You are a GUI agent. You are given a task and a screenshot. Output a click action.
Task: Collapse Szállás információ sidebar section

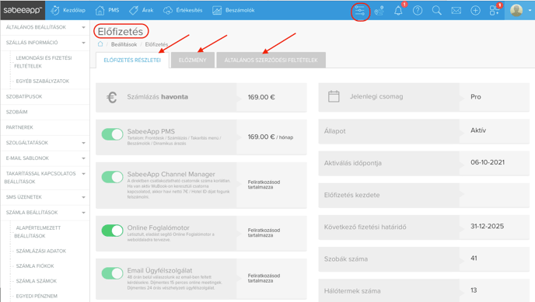coord(84,43)
